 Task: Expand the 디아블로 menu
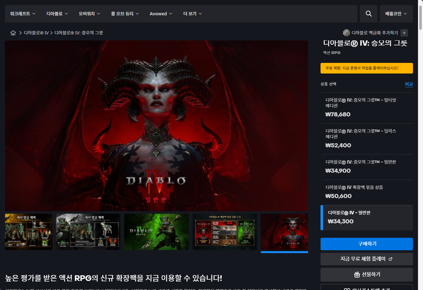(x=57, y=14)
